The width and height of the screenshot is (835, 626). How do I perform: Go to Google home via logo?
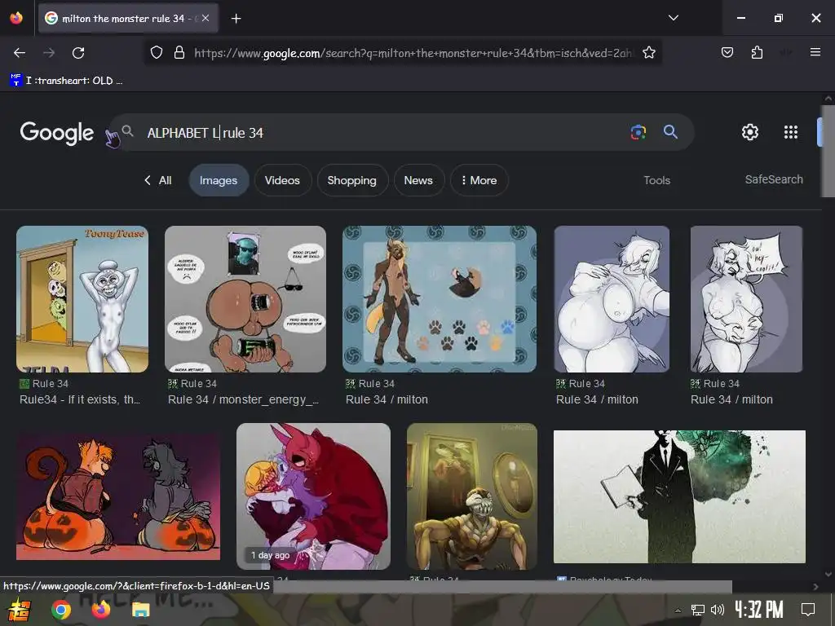click(56, 133)
